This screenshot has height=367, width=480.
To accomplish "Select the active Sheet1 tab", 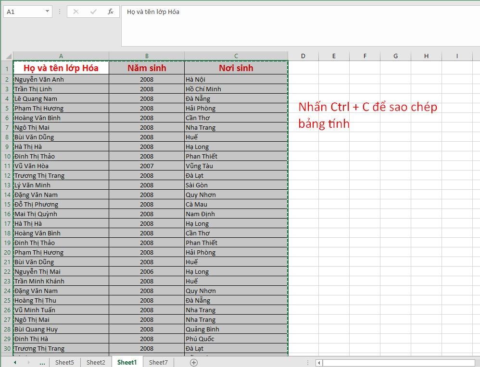I will click(126, 363).
